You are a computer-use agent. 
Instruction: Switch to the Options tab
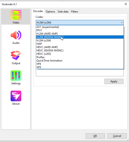[50, 12]
